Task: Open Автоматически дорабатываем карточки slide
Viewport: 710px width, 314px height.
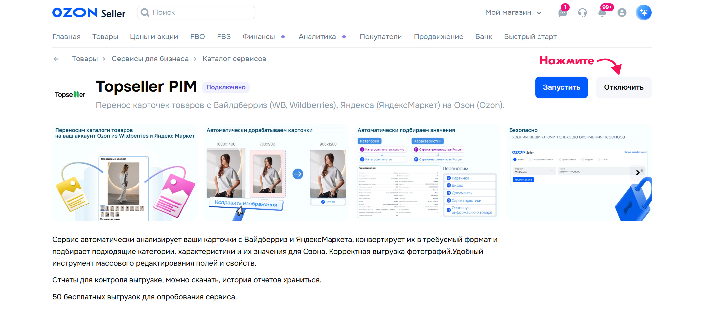Action: pyautogui.click(x=276, y=173)
